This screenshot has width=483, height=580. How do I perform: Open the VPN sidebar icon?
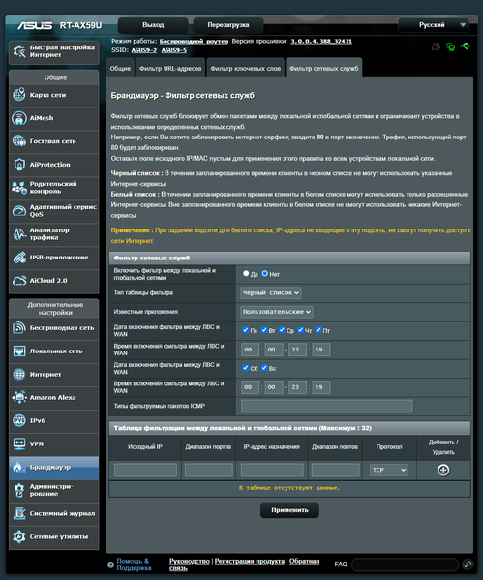point(19,443)
